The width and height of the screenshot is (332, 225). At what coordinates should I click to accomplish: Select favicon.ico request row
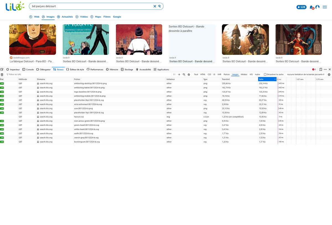(x=166, y=117)
